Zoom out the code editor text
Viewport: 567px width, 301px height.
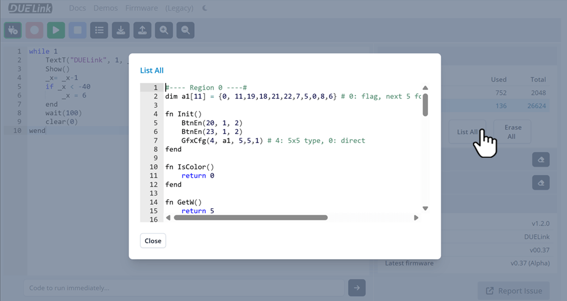coord(185,30)
